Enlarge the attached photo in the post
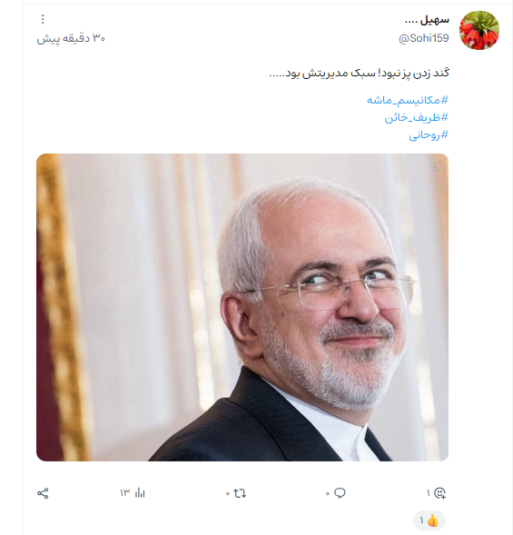 pos(242,307)
